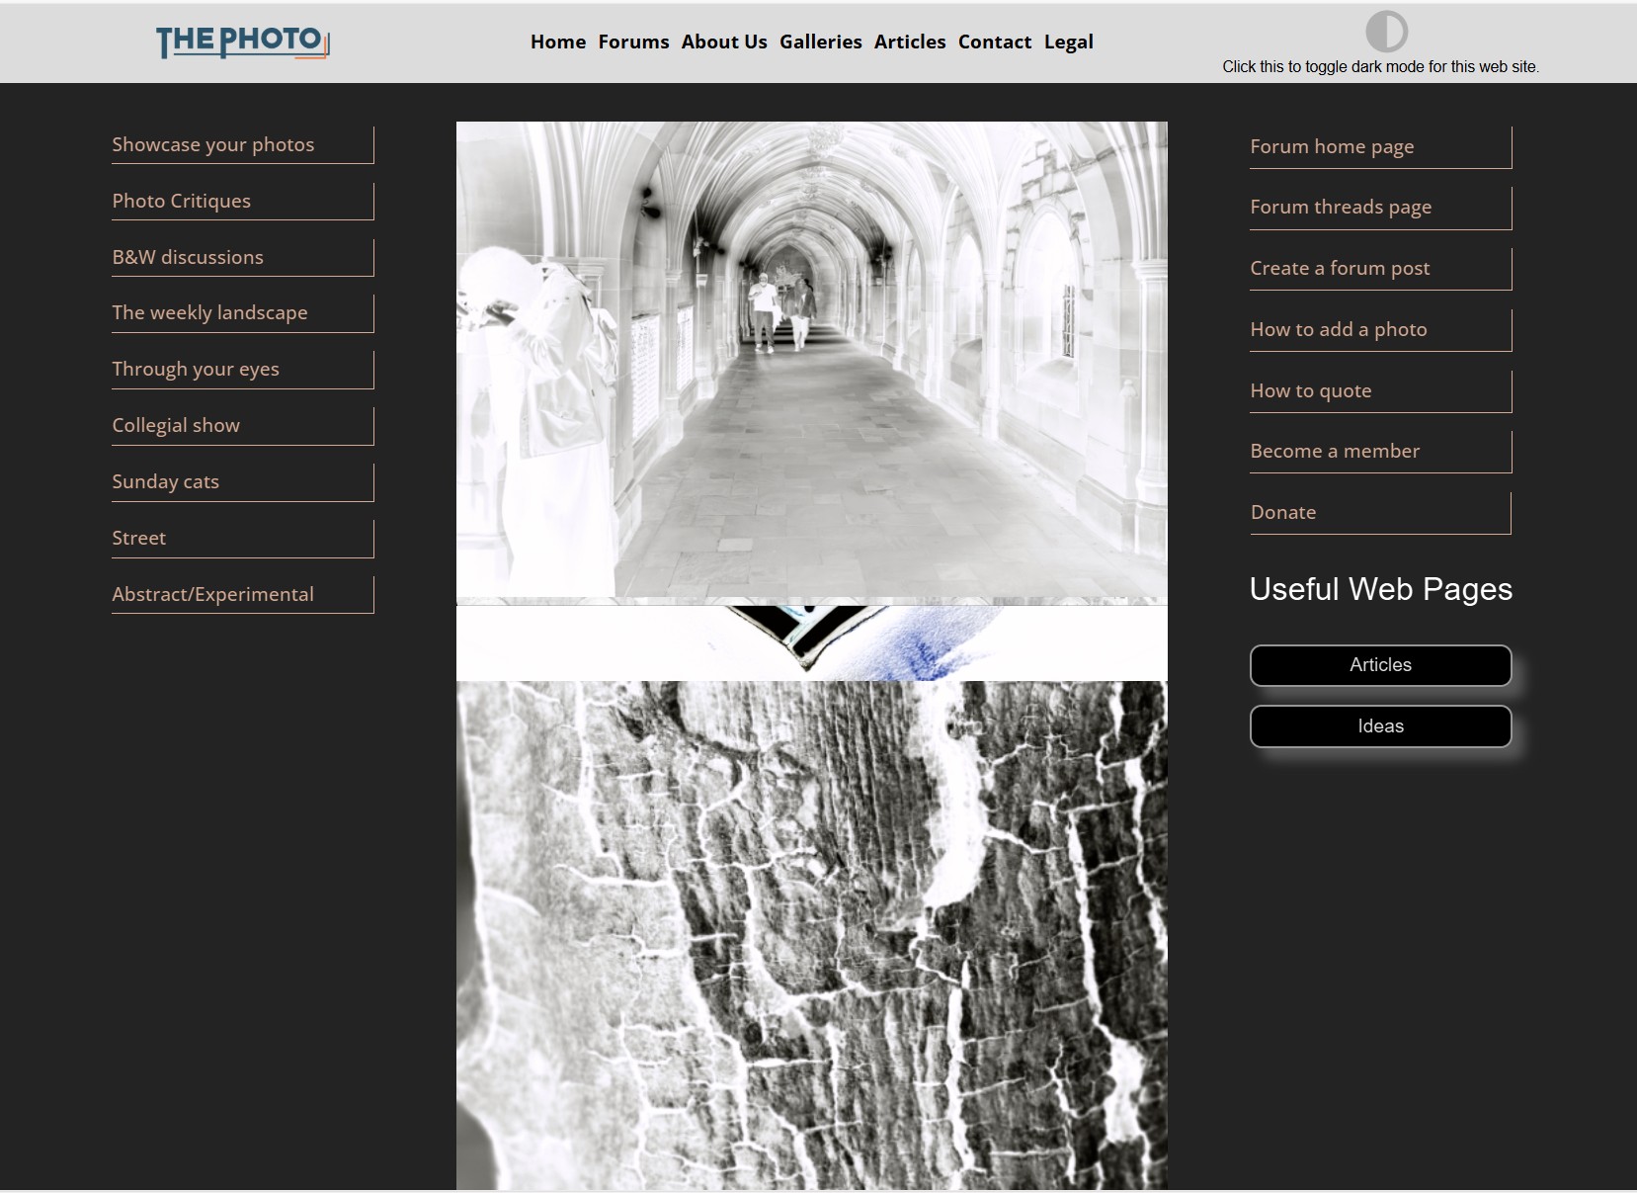
Task: Click the Ideas button
Action: (x=1380, y=726)
